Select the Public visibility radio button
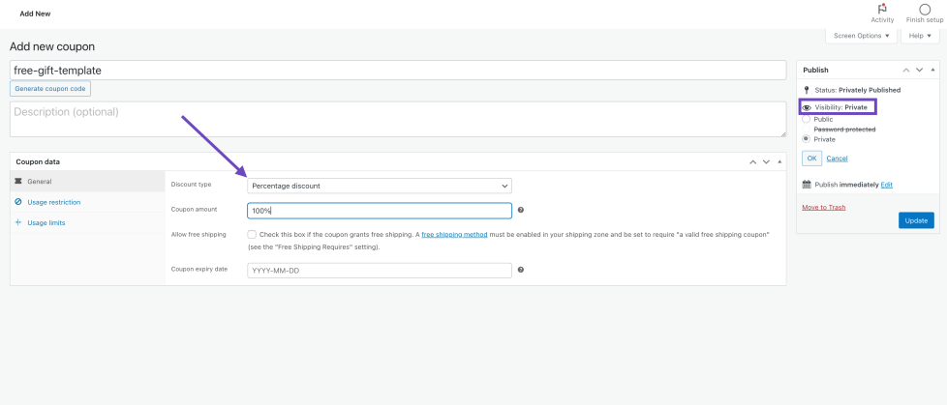The image size is (947, 405). 807,119
